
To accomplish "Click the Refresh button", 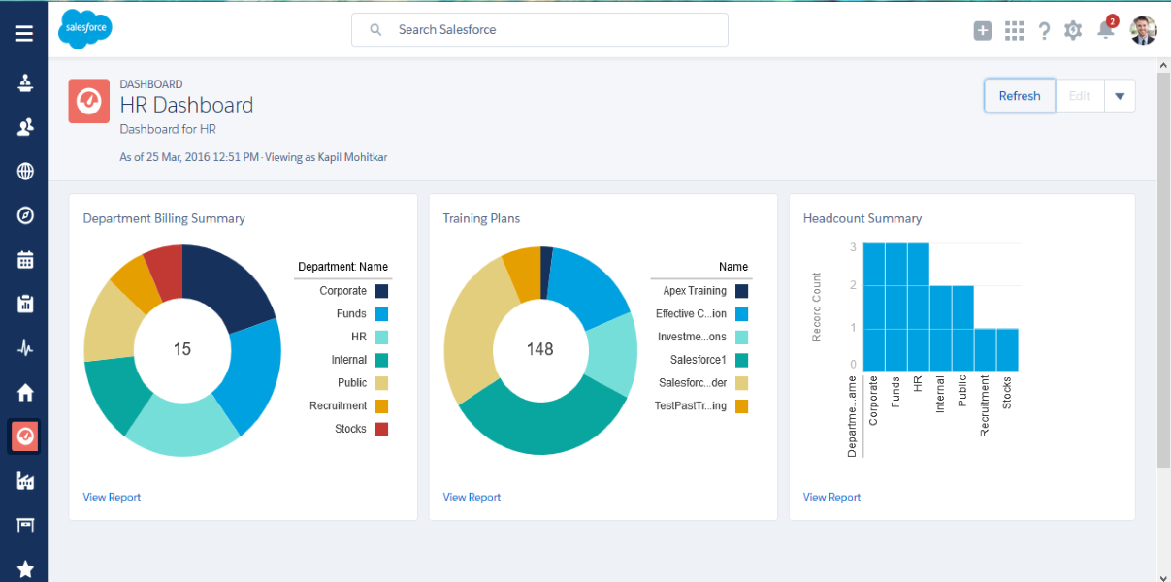I will click(1020, 96).
